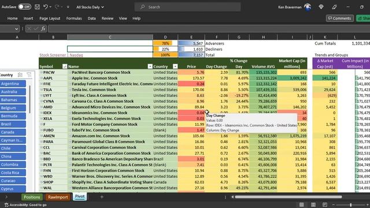Image resolution: width=370 pixels, height=208 pixels.
Task: Select column D header
Action: (165, 37)
